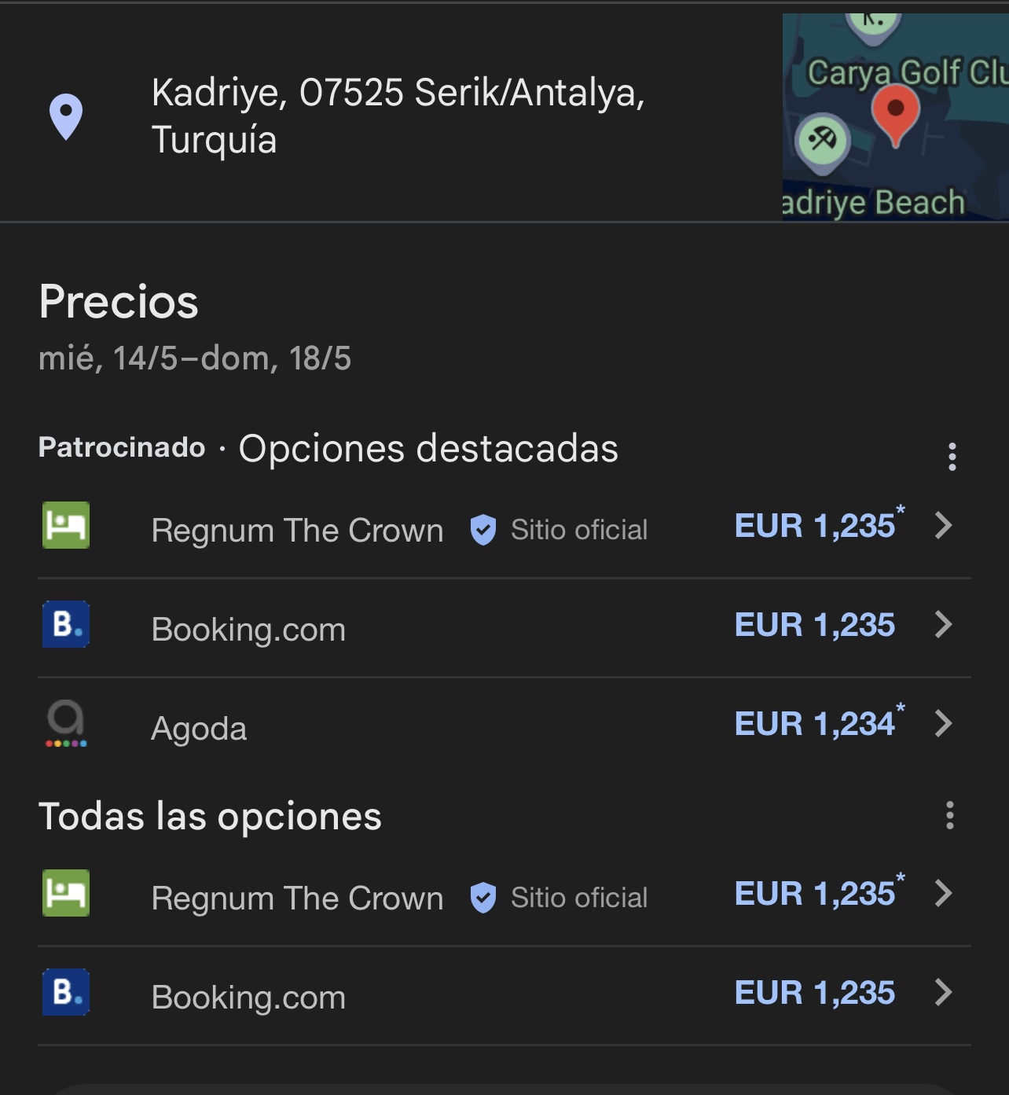Open three-dot menu for Opciones destacadas
This screenshot has height=1095, width=1009.
[952, 456]
